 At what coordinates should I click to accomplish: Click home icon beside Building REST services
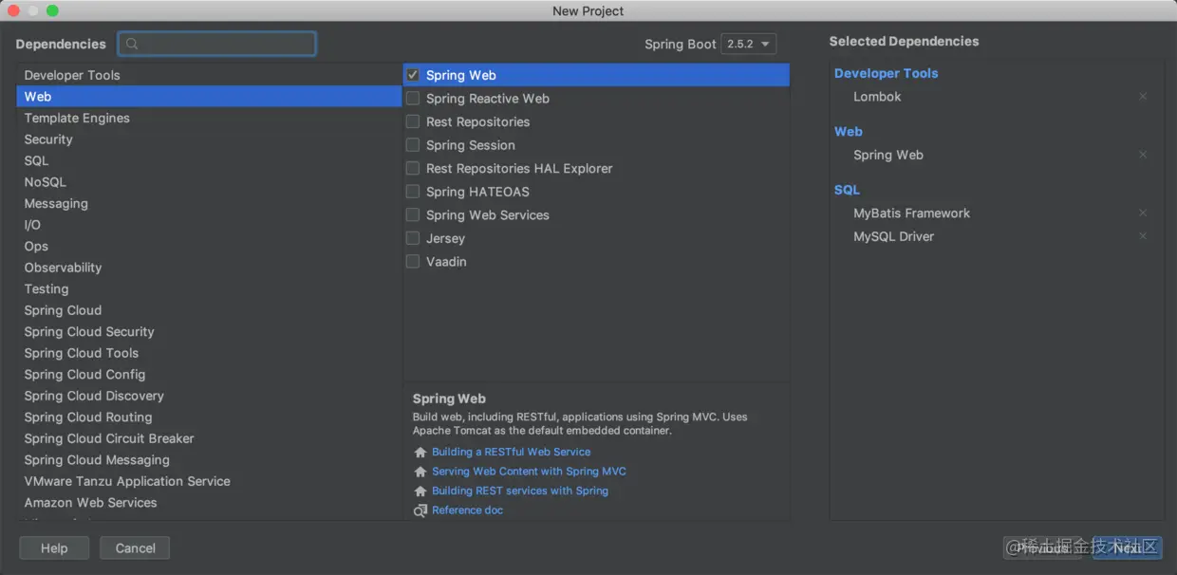420,492
